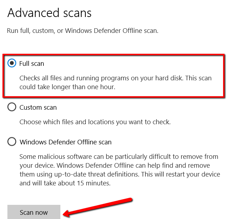Image resolution: width=233 pixels, height=219 pixels.
Task: Click the subtitle starting "Run full, custom"
Action: click(83, 31)
